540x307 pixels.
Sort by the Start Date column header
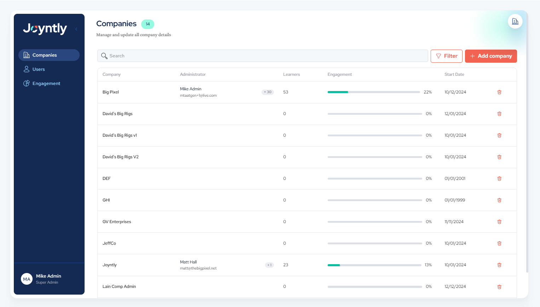tap(454, 74)
